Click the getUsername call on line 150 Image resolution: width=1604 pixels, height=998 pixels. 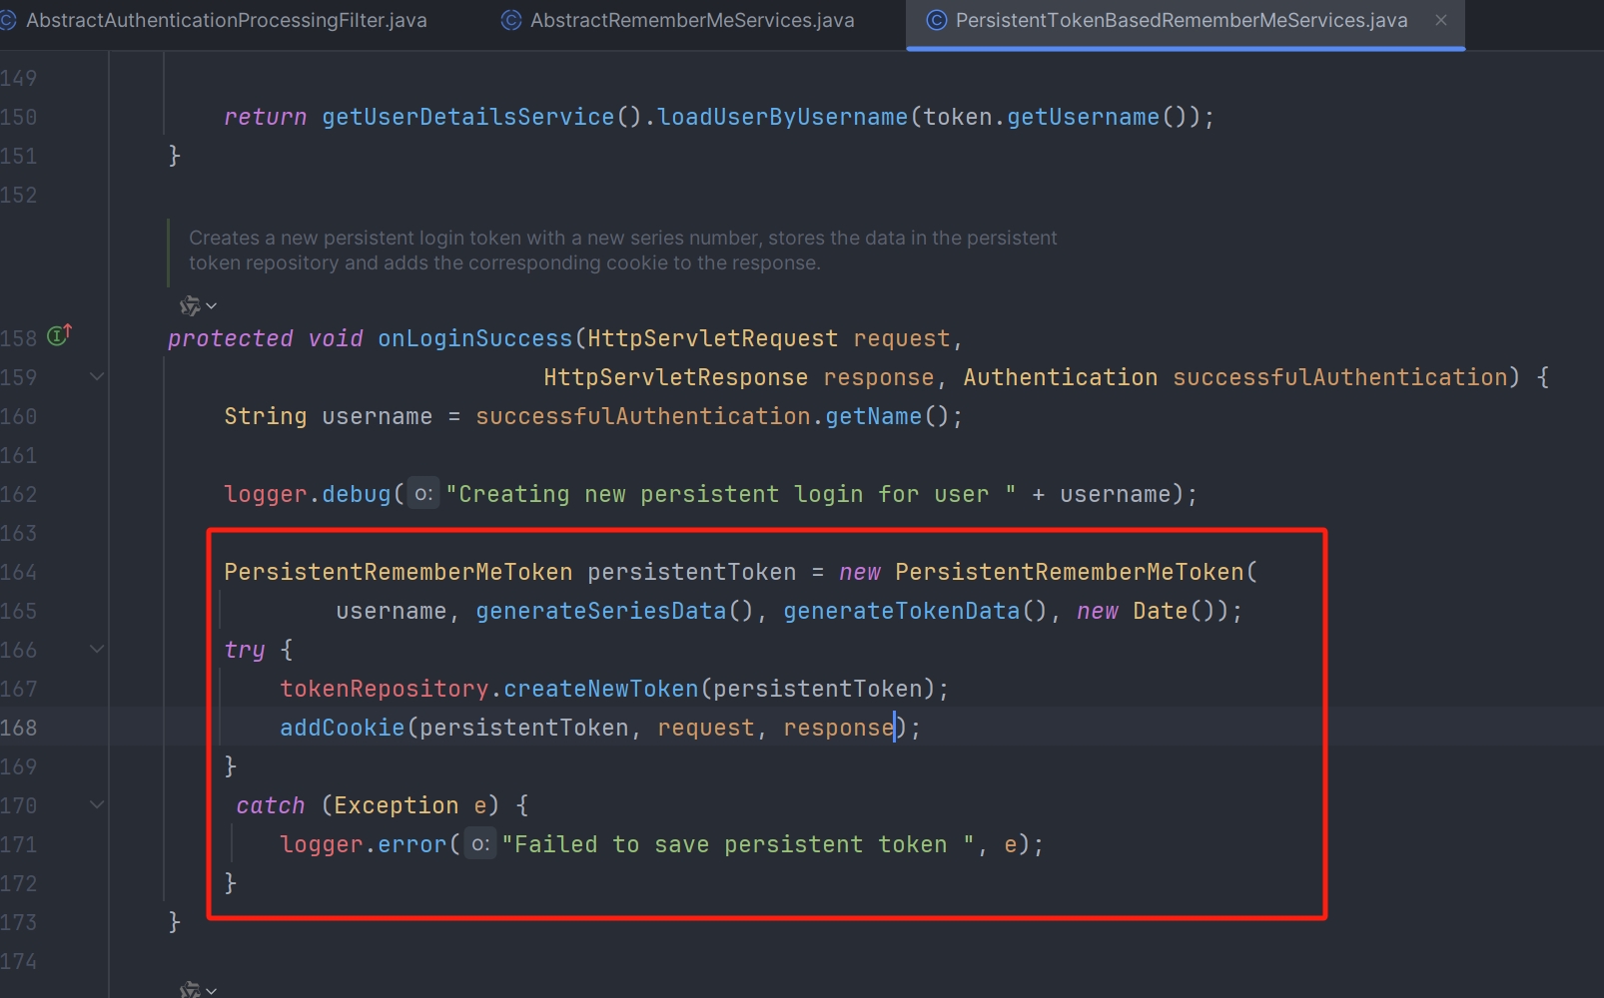coord(1083,117)
